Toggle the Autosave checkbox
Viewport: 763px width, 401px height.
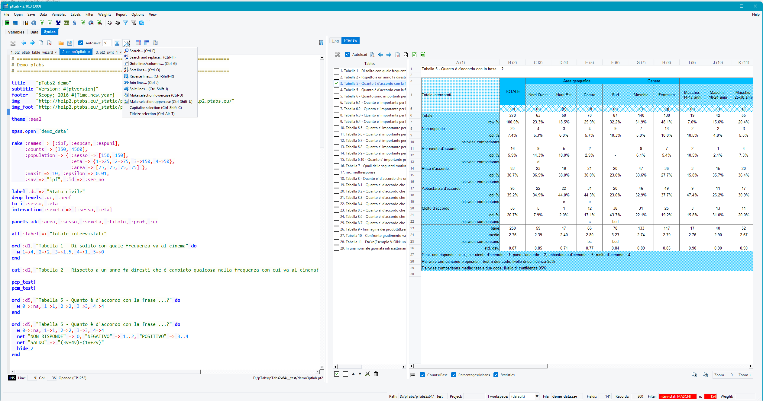point(81,43)
